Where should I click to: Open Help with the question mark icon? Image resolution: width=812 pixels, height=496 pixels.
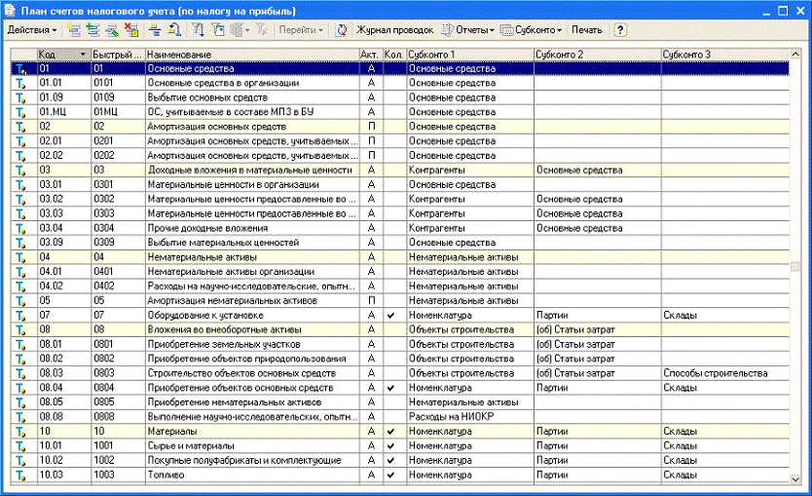tap(620, 30)
